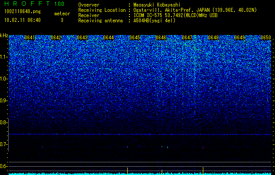The height and width of the screenshot is (175, 275).
Task: Click the short yellow detection marker near 0646
Action: click(162, 172)
